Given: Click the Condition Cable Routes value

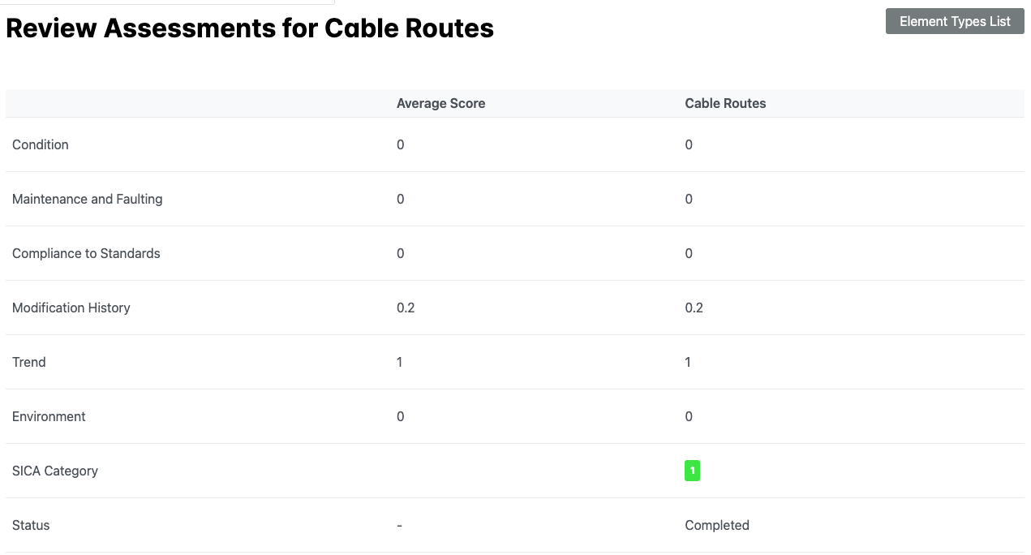Looking at the screenshot, I should [x=689, y=144].
